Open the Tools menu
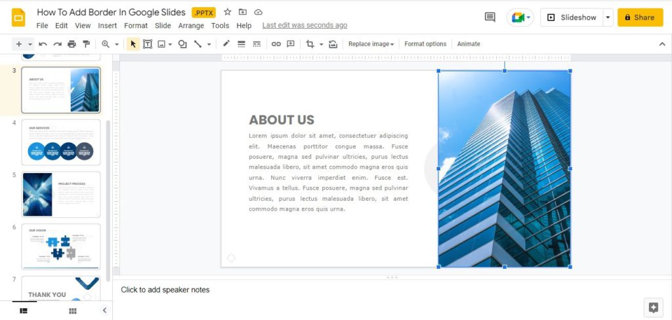The width and height of the screenshot is (672, 320). pyautogui.click(x=220, y=26)
